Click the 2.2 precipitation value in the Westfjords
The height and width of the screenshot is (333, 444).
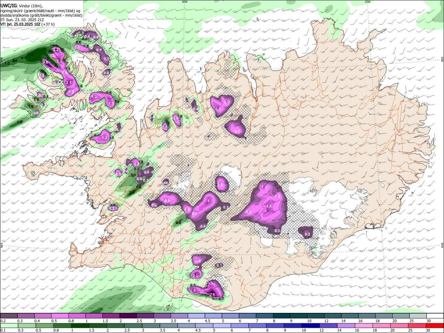click(x=57, y=50)
